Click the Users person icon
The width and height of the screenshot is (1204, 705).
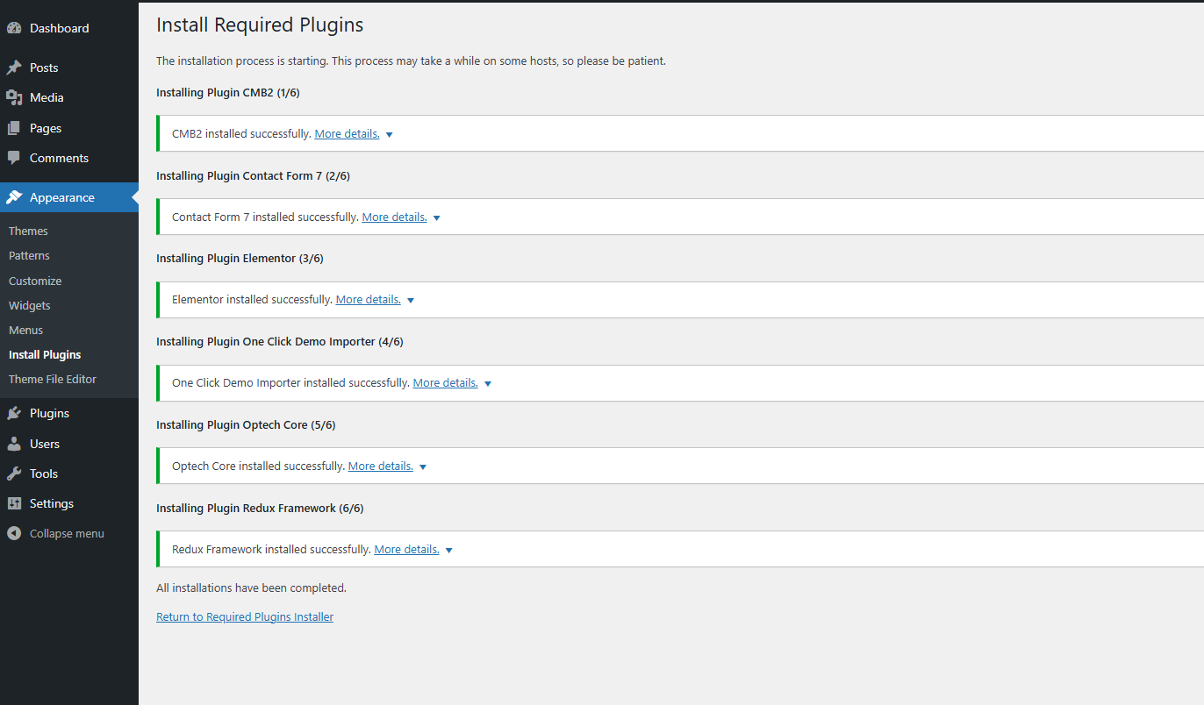coord(14,444)
